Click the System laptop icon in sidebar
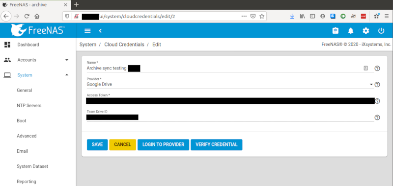This screenshot has height=186, width=393. [x=7, y=75]
